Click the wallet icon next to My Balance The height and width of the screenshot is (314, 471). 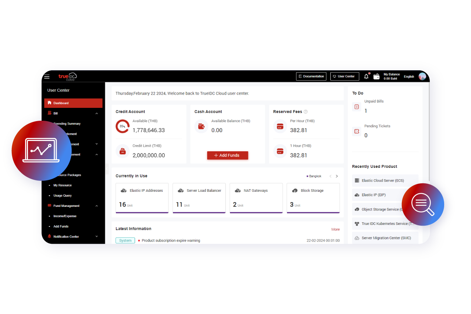376,76
